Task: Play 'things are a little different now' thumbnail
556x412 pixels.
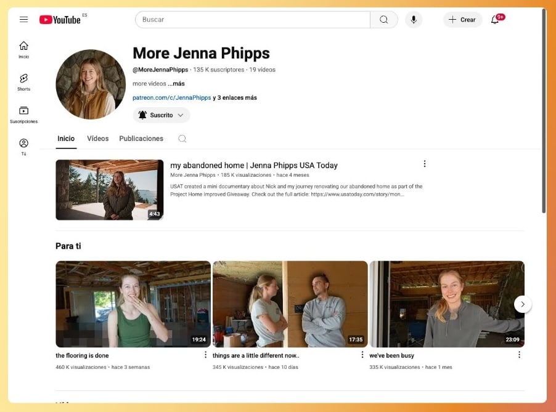Action: pyautogui.click(x=290, y=304)
